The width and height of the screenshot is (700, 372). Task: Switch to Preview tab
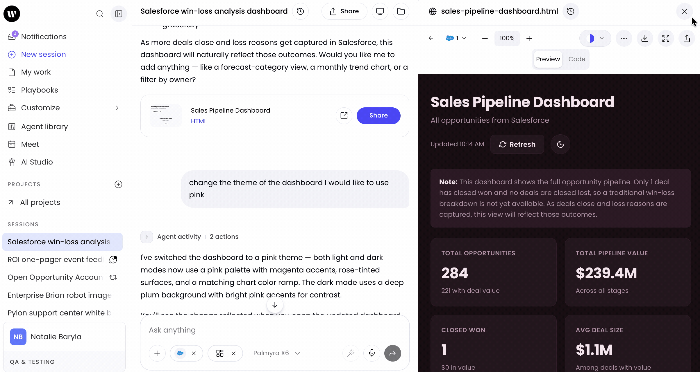click(x=548, y=59)
